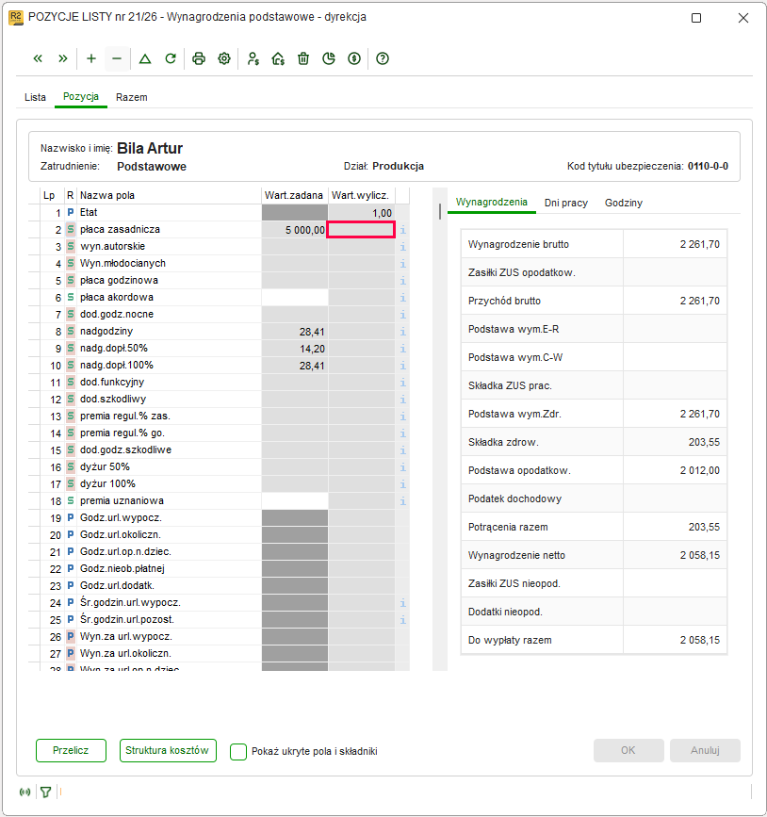Click the house with dollar sign icon
The height and width of the screenshot is (817, 767).
(x=278, y=58)
